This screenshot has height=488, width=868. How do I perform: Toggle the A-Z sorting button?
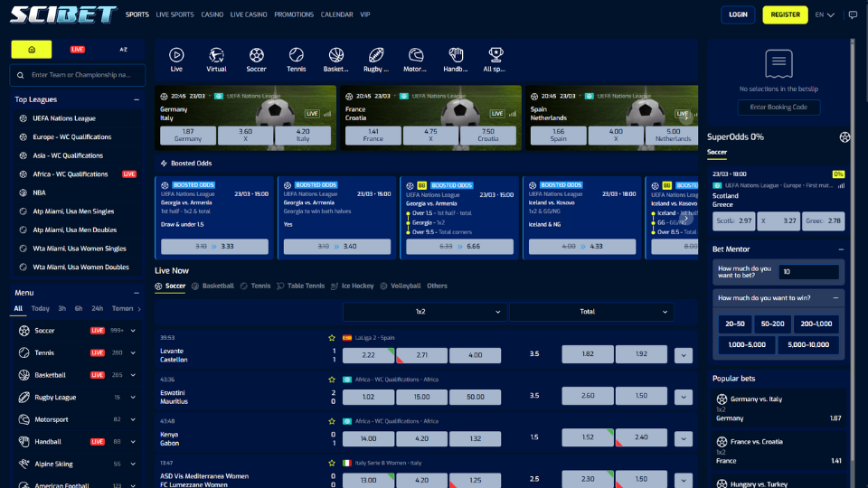(124, 49)
